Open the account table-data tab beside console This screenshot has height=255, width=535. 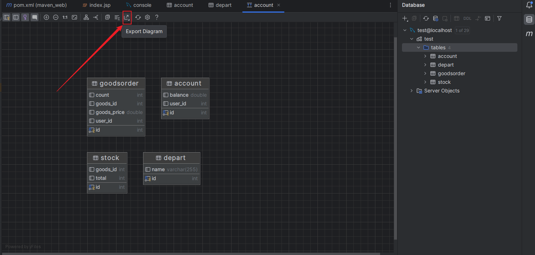(x=180, y=5)
